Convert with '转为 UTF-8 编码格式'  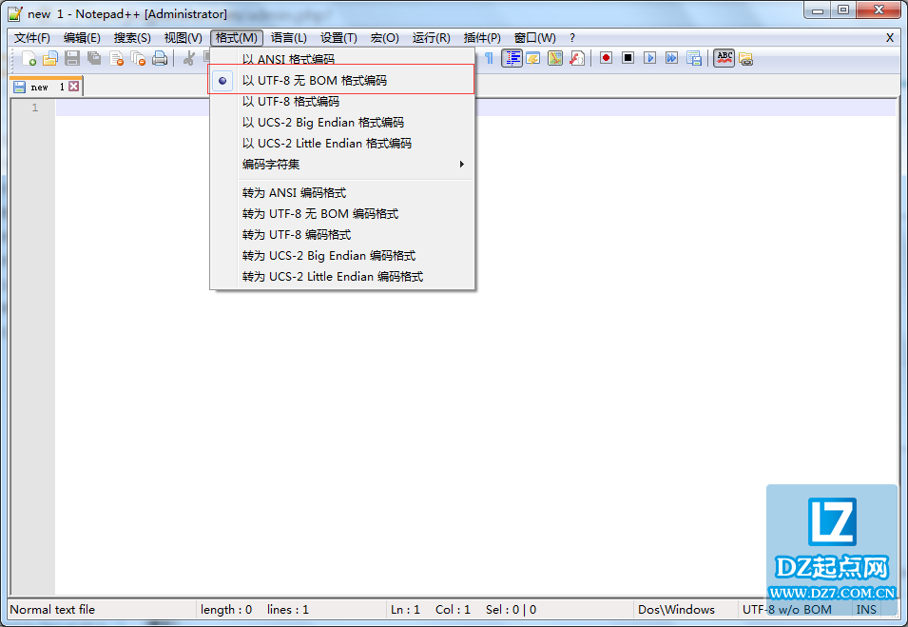pyautogui.click(x=342, y=234)
